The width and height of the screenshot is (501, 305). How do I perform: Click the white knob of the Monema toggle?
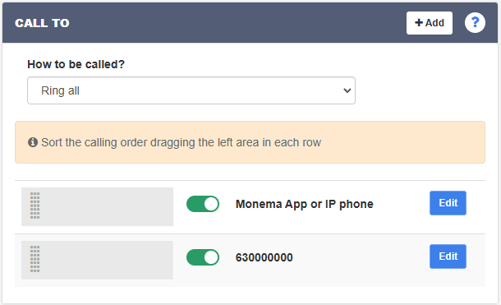(x=211, y=204)
